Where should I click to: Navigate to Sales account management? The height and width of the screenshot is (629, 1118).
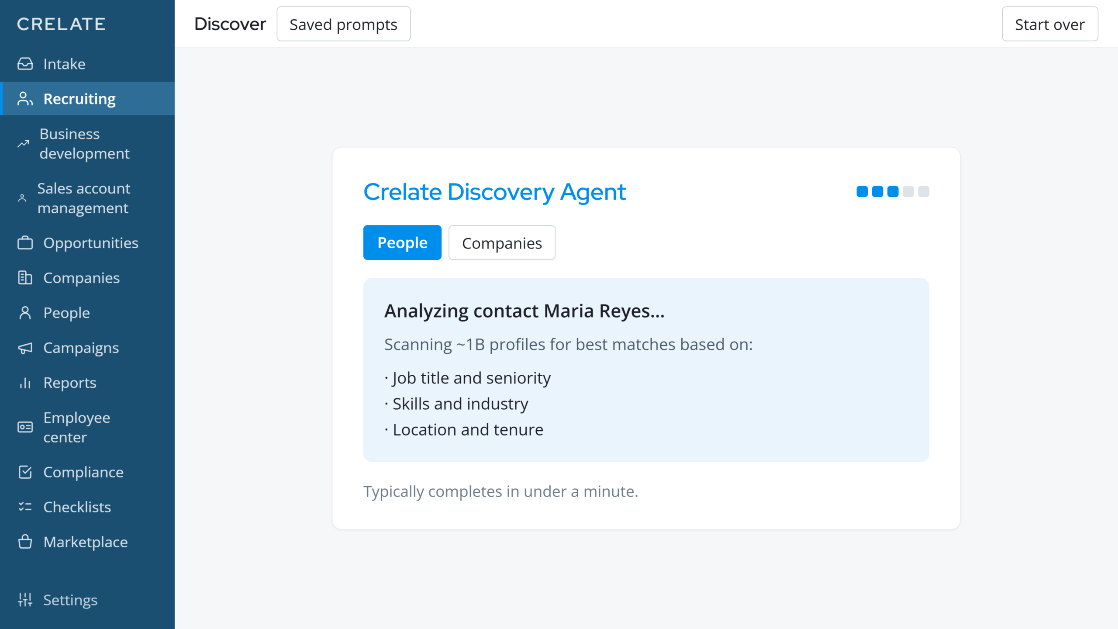[87, 198]
